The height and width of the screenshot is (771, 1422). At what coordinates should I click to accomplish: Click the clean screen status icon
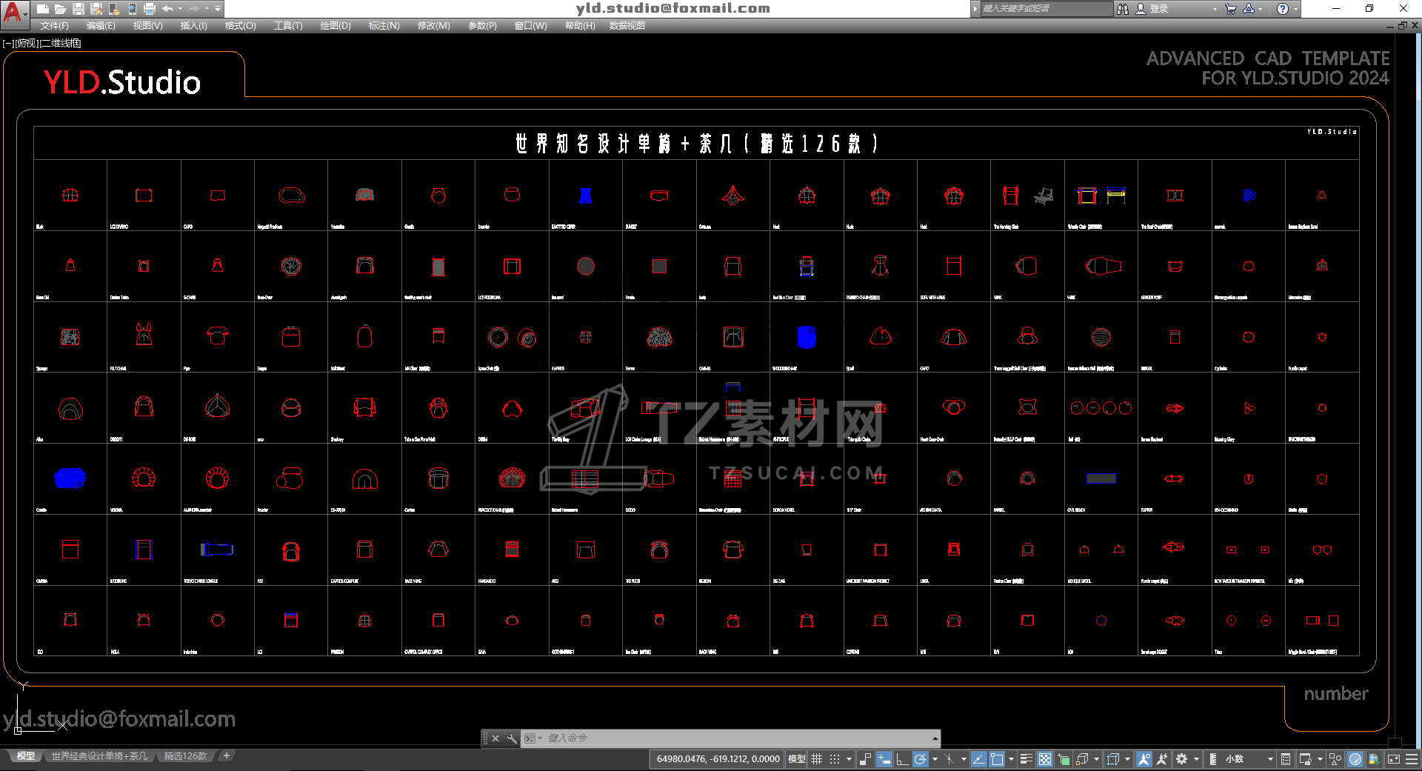tap(1393, 759)
